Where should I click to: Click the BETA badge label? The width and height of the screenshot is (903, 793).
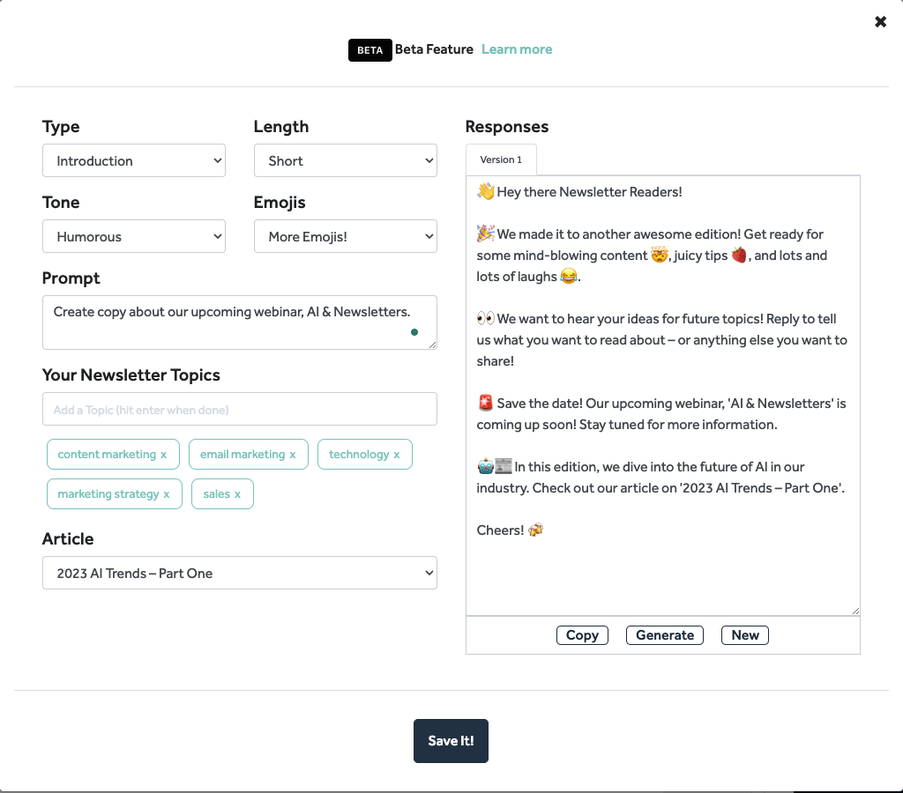tap(369, 50)
